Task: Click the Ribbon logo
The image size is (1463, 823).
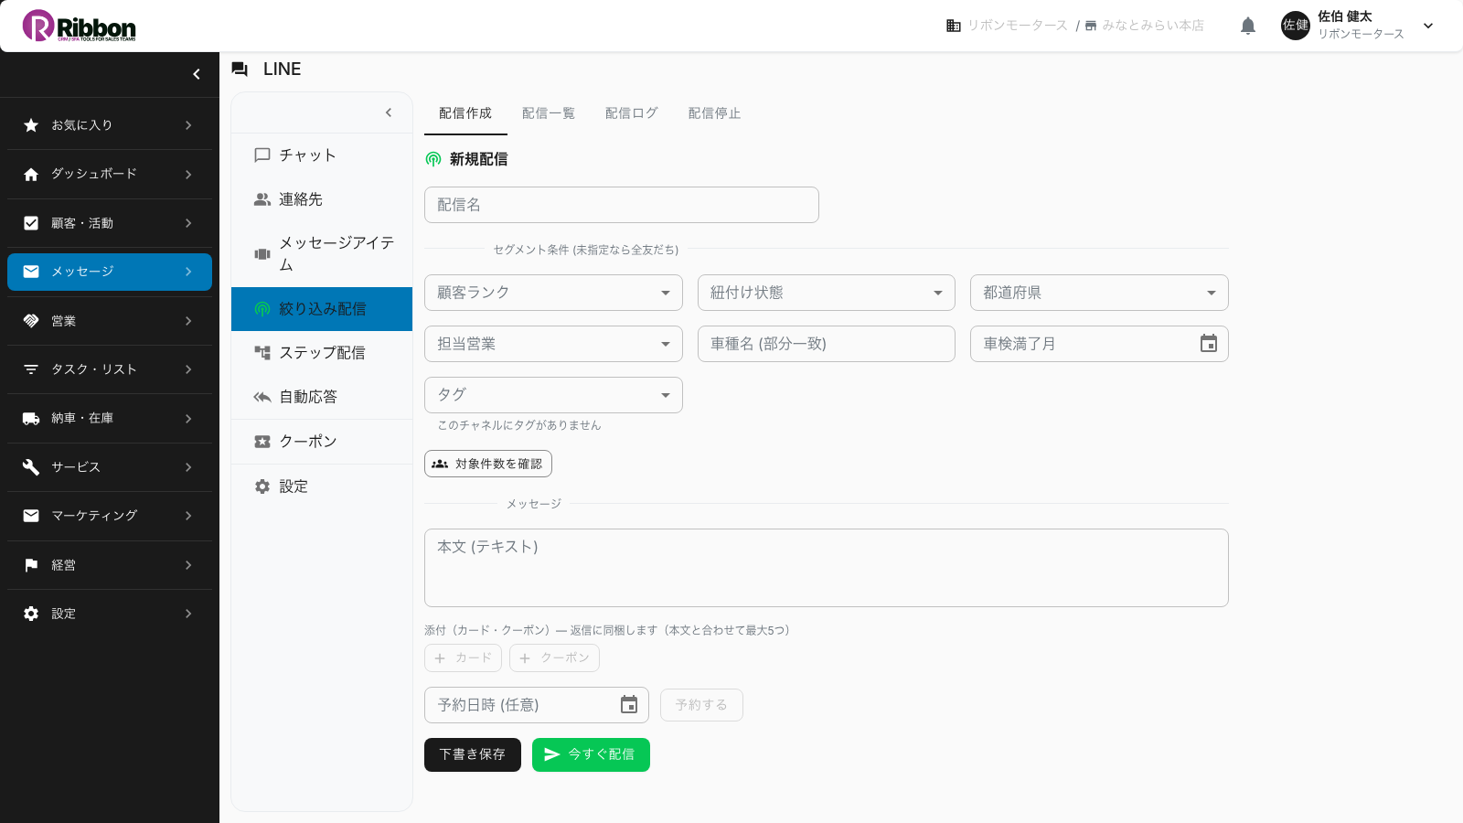Action: pyautogui.click(x=80, y=26)
